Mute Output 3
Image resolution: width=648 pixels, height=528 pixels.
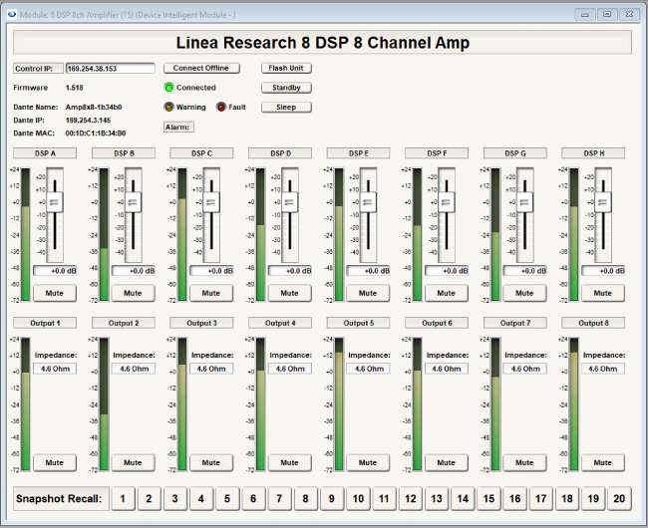(211, 463)
